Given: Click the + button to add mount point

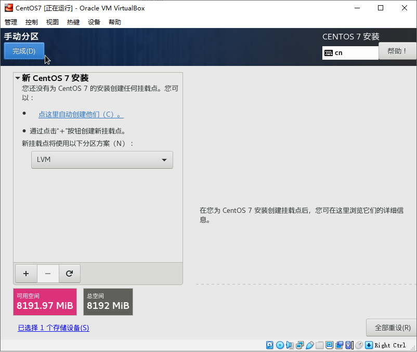Looking at the screenshot, I should coord(26,273).
